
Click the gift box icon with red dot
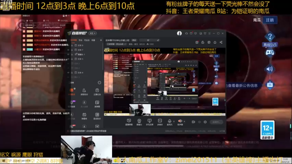point(197,42)
